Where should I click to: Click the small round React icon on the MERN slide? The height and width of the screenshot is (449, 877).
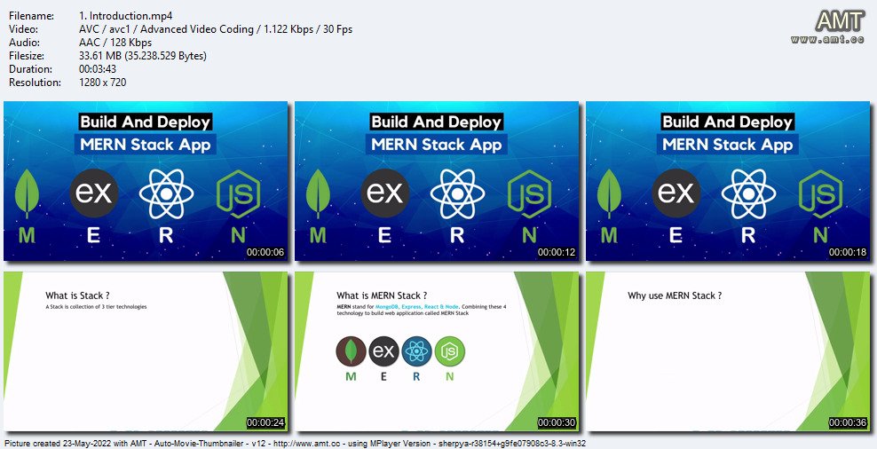point(416,351)
